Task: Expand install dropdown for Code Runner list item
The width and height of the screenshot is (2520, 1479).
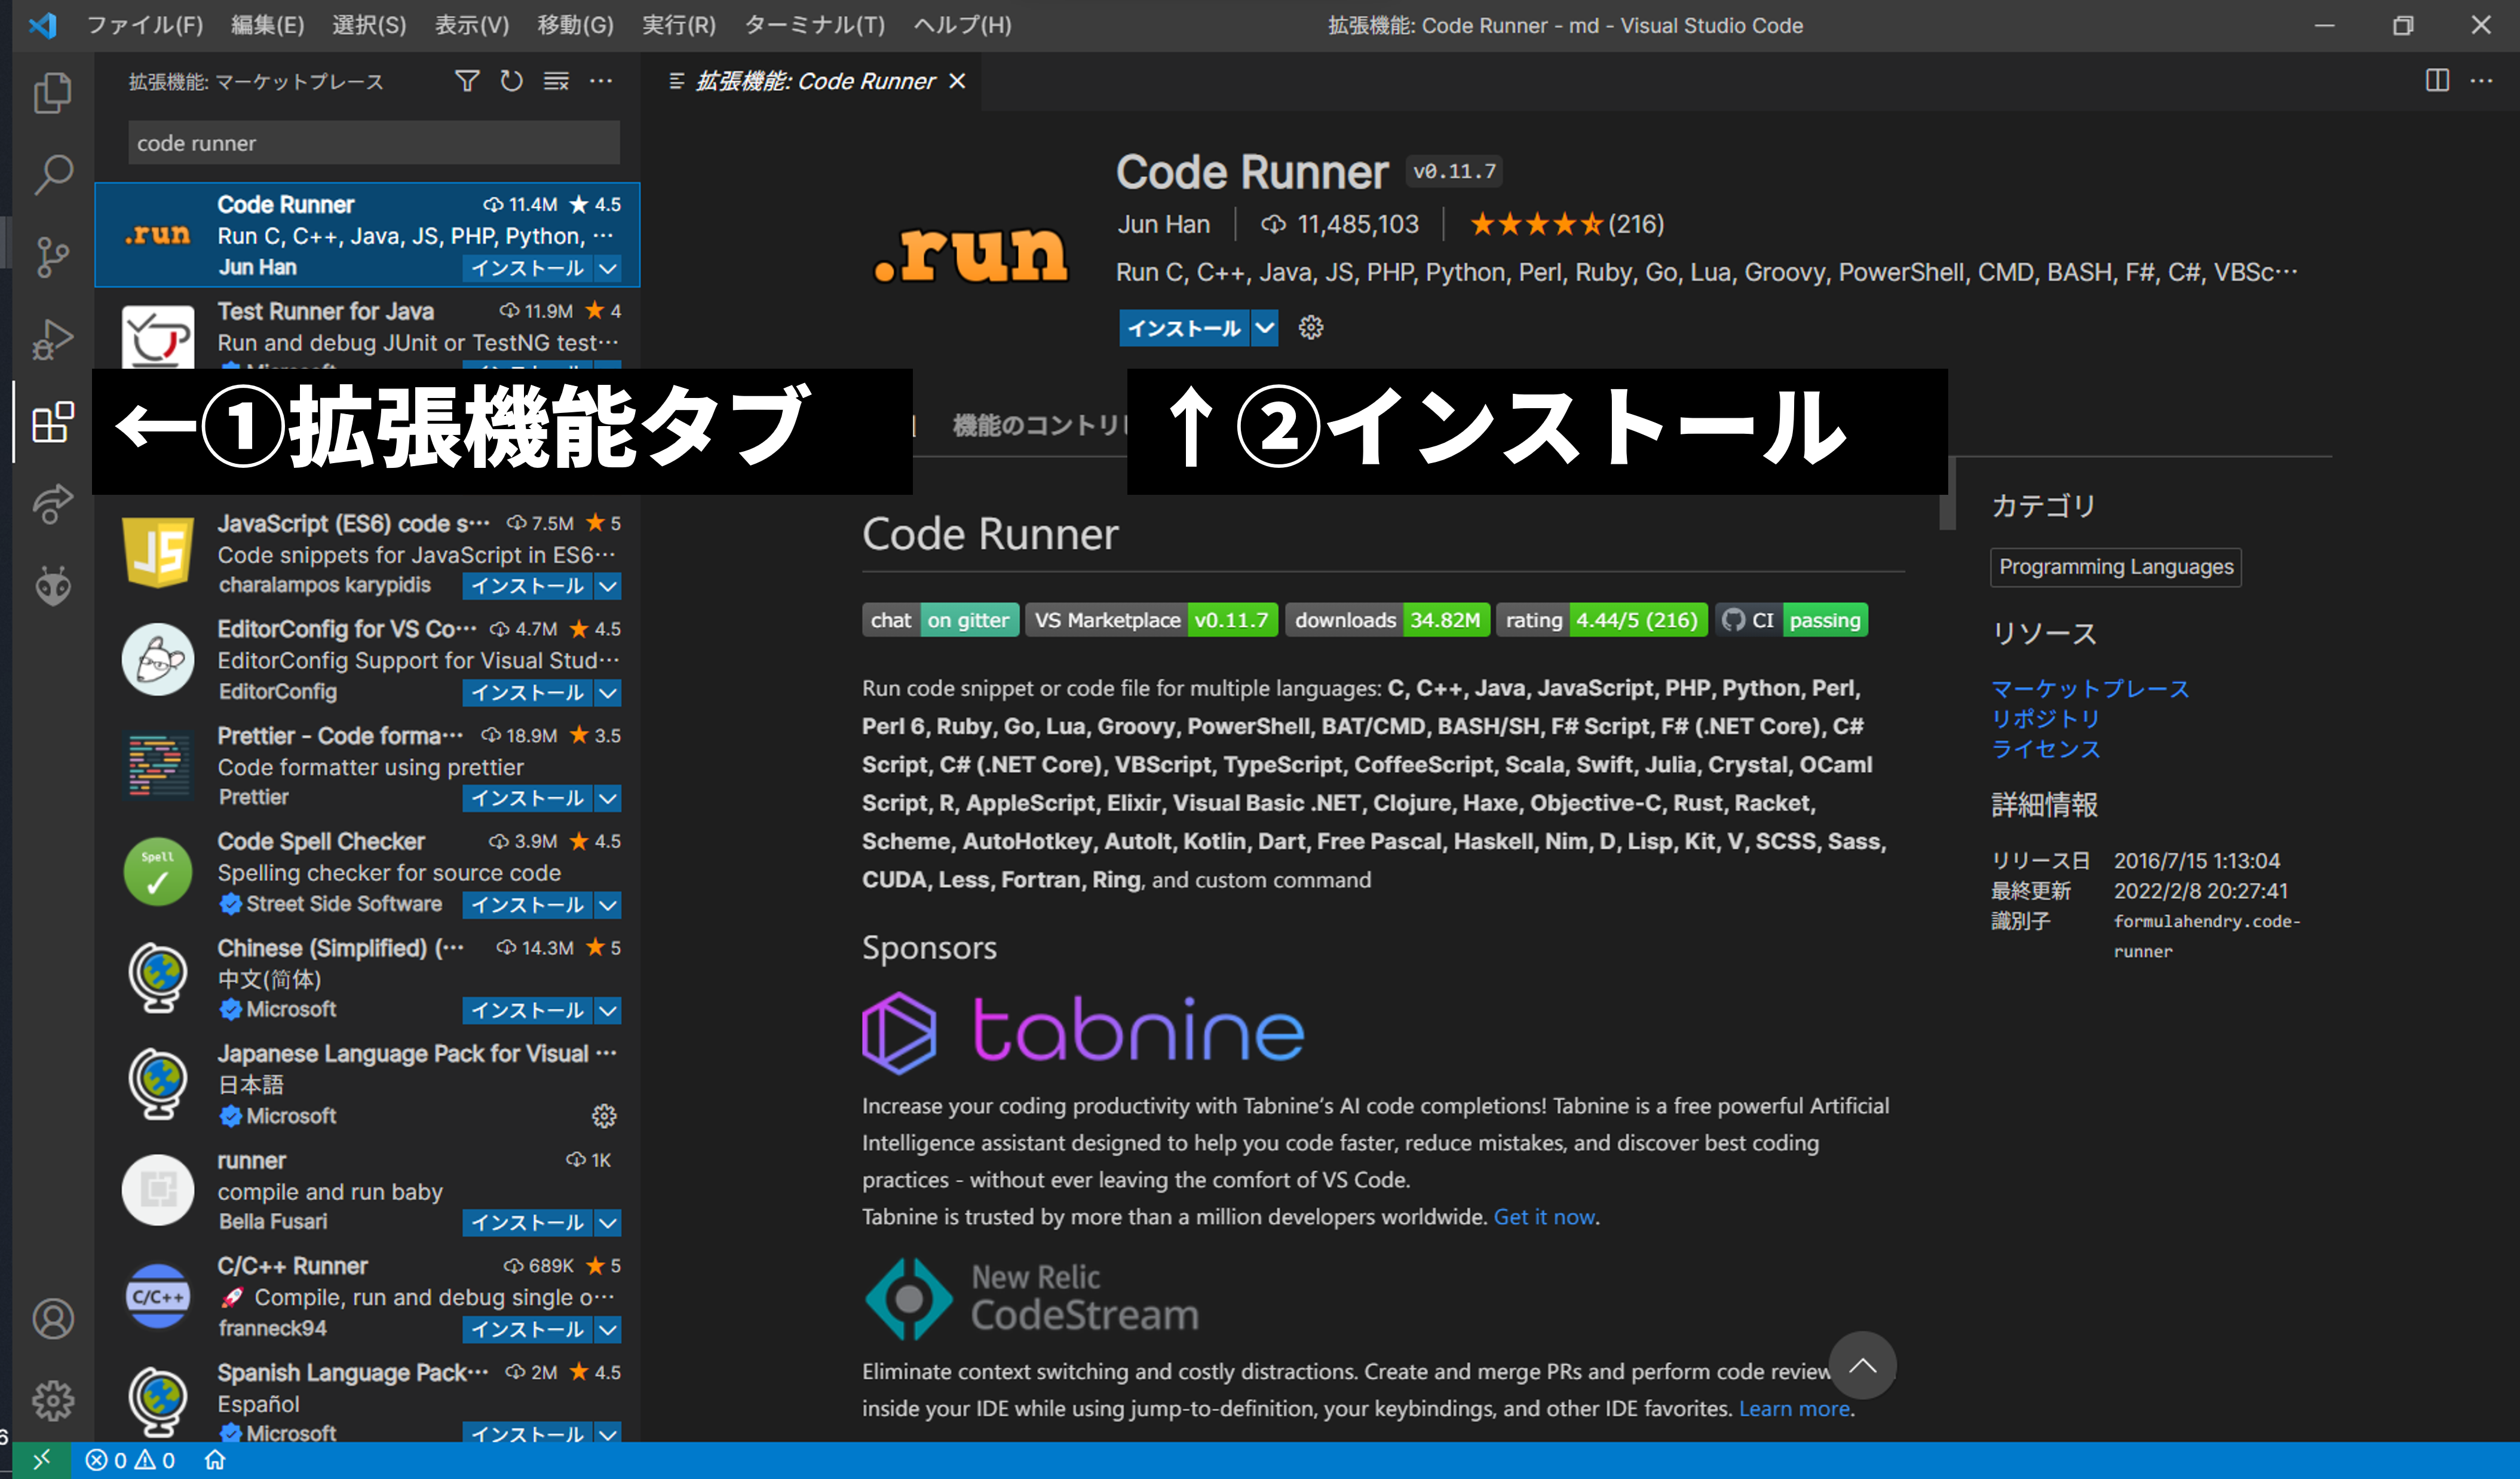Action: 608,268
